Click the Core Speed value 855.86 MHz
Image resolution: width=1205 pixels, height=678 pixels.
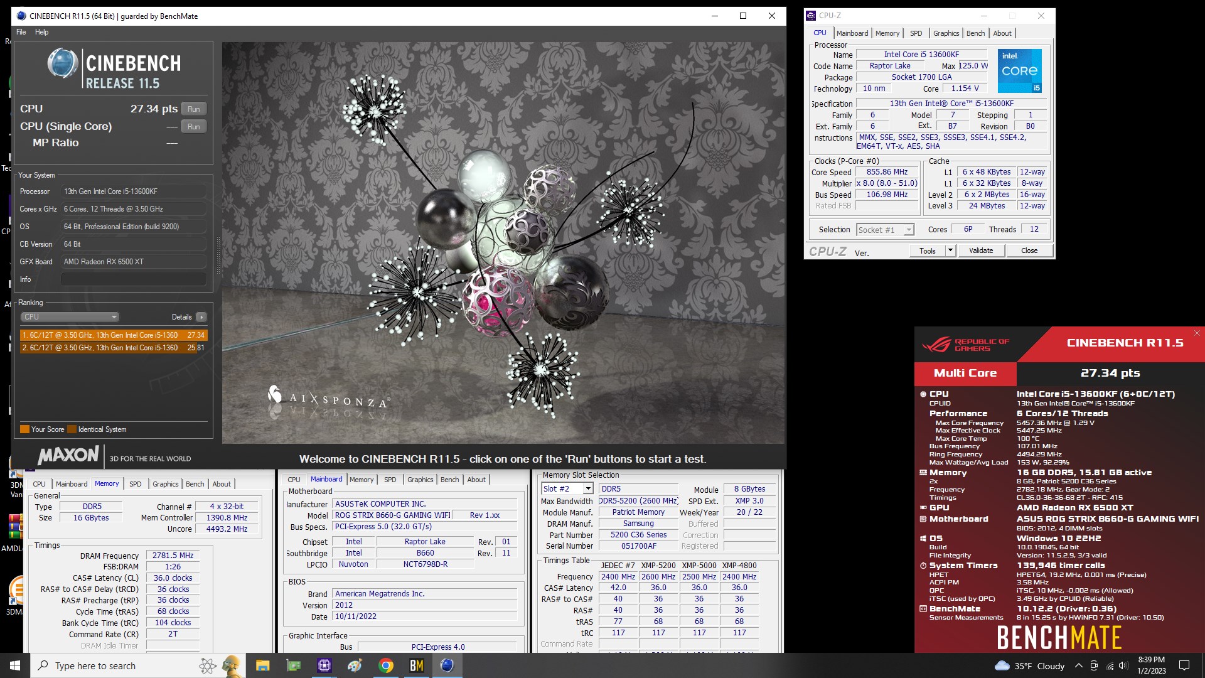click(x=887, y=172)
